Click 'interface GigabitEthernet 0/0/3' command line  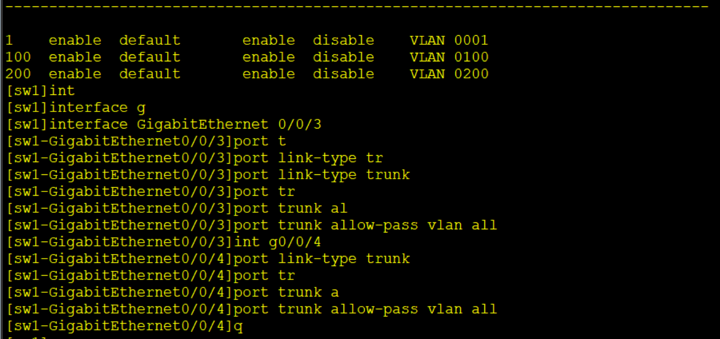pyautogui.click(x=163, y=125)
